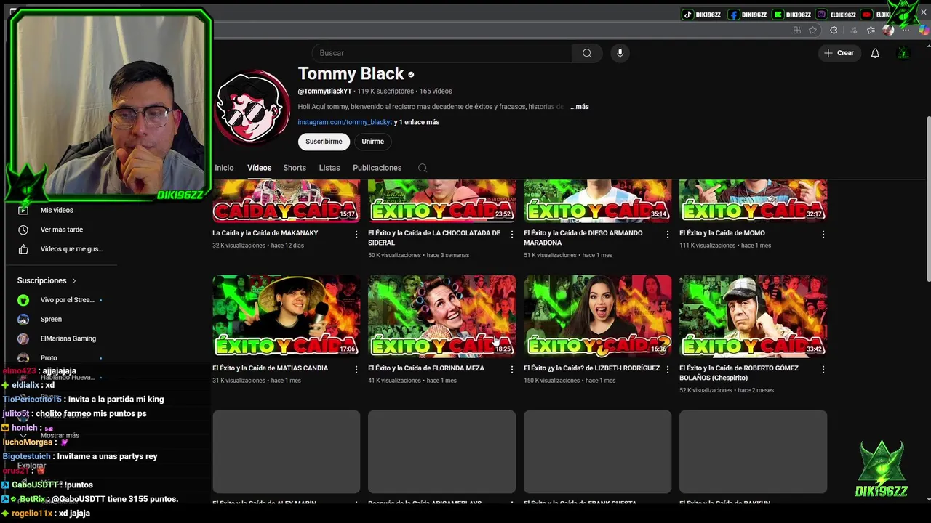Open FLORINDA MEZA video thumbnail
931x523 pixels.
[x=441, y=316]
